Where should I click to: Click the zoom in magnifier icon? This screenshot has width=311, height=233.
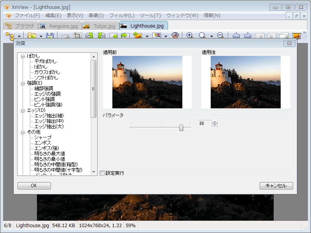[190, 36]
